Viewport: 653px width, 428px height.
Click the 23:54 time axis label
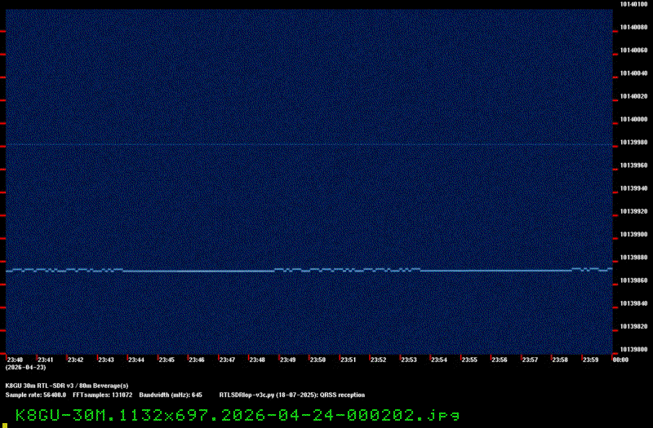pyautogui.click(x=439, y=360)
